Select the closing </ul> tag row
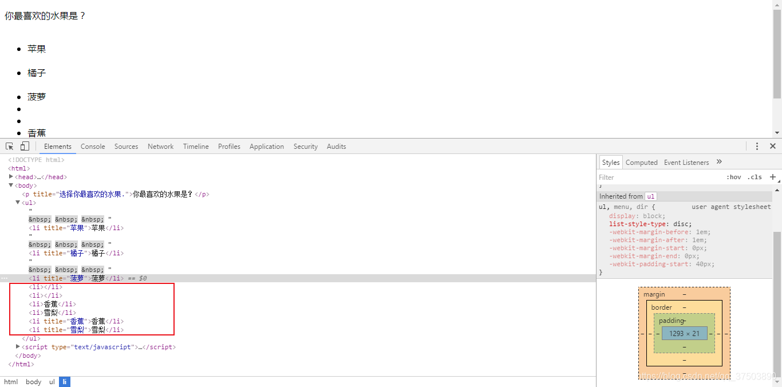The width and height of the screenshot is (782, 387). click(x=31, y=338)
